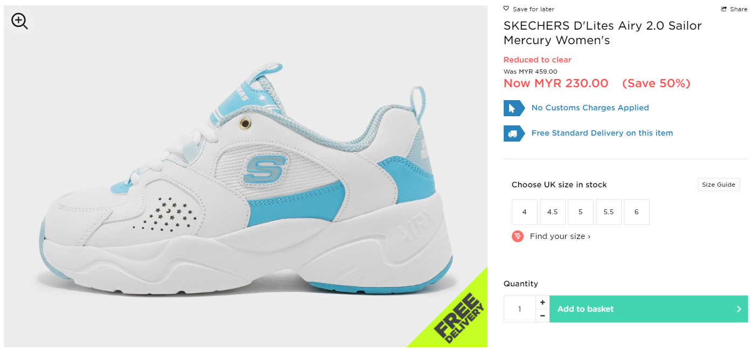Viewport: 755px width, 352px height.
Task: Choose UK size 6
Action: [637, 212]
